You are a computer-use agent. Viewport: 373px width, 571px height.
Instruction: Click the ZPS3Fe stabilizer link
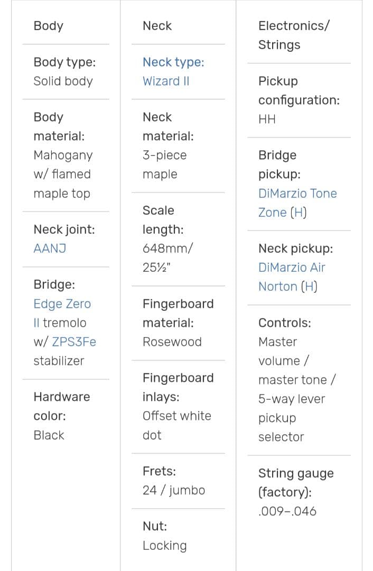(74, 342)
